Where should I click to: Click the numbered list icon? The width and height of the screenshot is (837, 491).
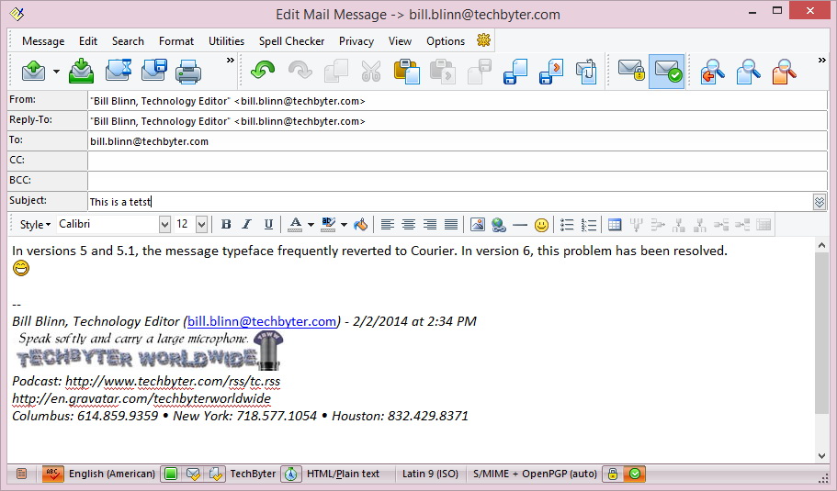click(588, 225)
